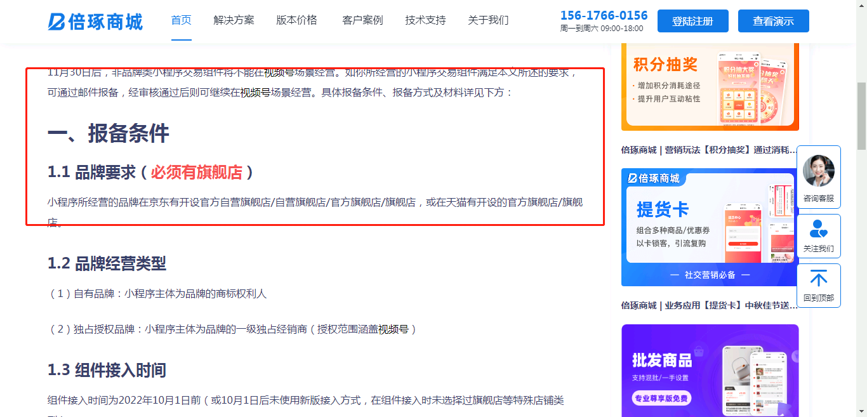Image resolution: width=867 pixels, height=417 pixels.
Task: Open 关于我们 menu item
Action: tap(488, 20)
